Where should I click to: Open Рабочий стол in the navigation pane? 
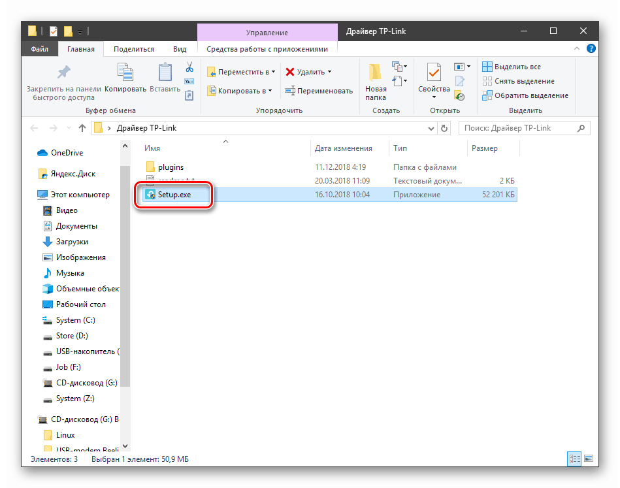pyautogui.click(x=74, y=304)
